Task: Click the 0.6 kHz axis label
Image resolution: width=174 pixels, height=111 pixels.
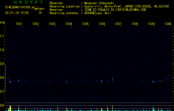Action: coord(2,105)
